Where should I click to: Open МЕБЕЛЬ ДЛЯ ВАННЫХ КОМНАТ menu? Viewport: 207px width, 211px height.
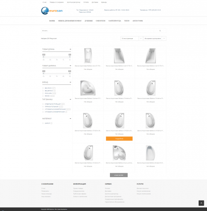pos(70,21)
